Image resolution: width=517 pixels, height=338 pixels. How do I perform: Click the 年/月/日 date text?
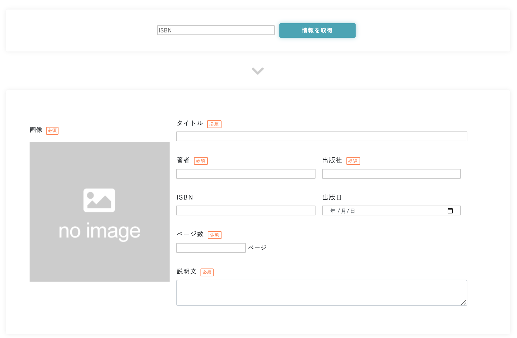point(342,211)
